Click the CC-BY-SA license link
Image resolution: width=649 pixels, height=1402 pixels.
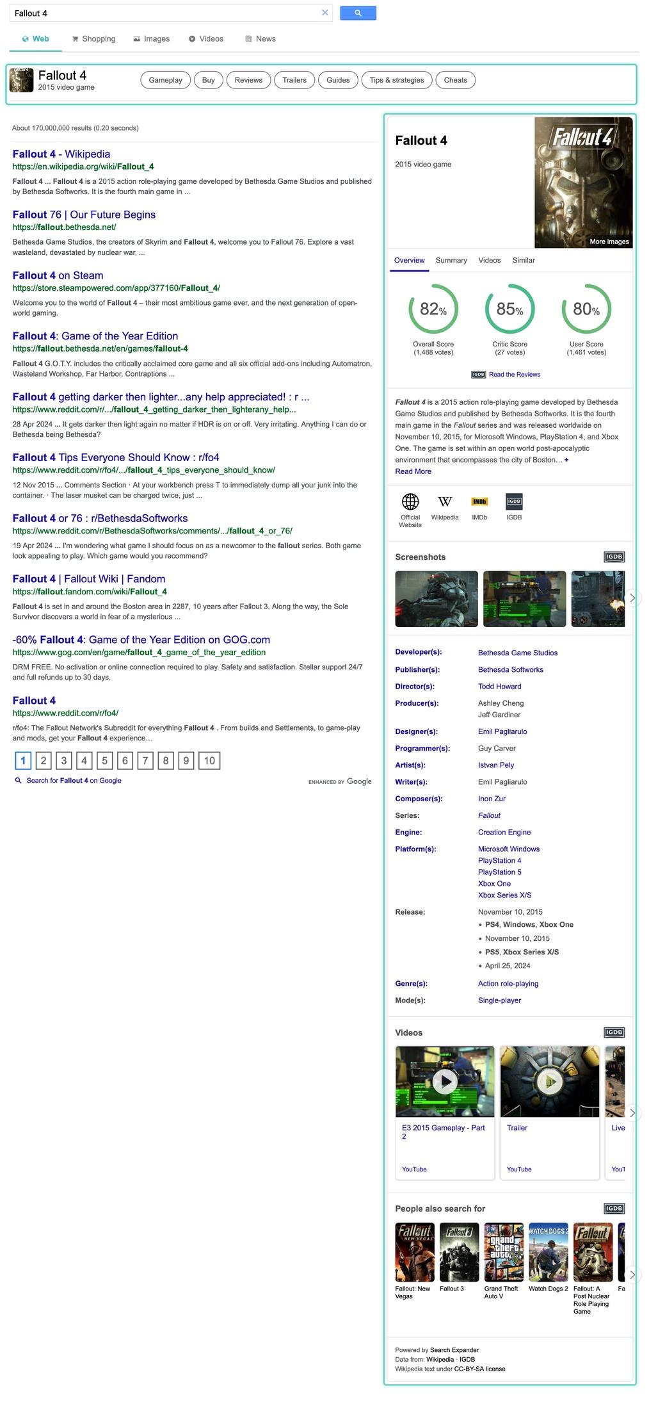[480, 1369]
